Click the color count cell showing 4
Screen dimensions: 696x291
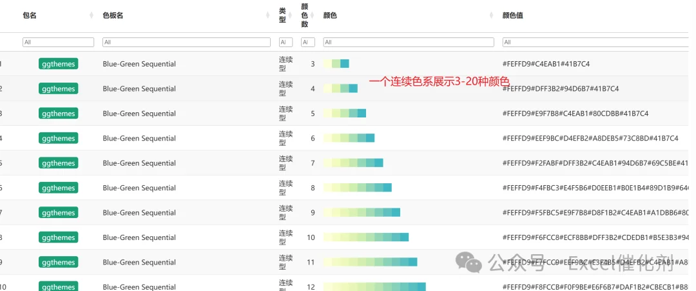tap(313, 89)
